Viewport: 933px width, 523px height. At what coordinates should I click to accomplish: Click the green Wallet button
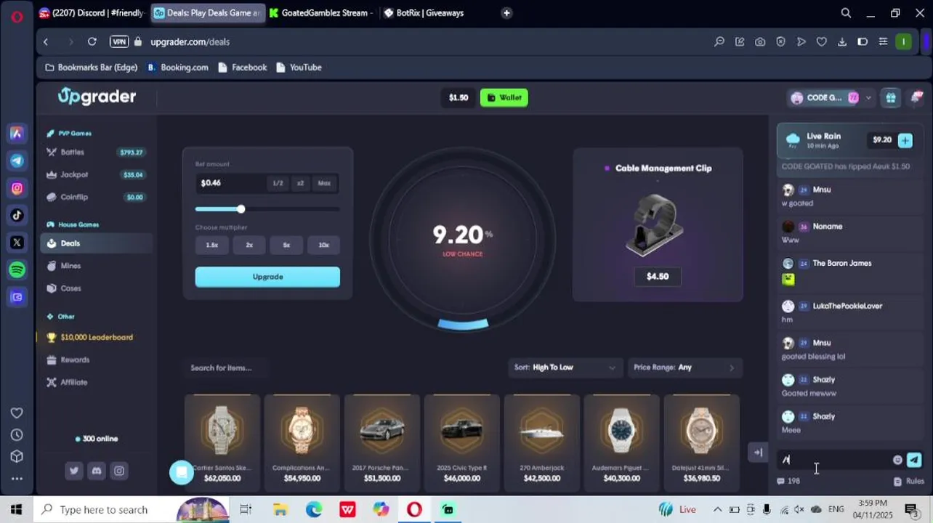click(x=504, y=97)
